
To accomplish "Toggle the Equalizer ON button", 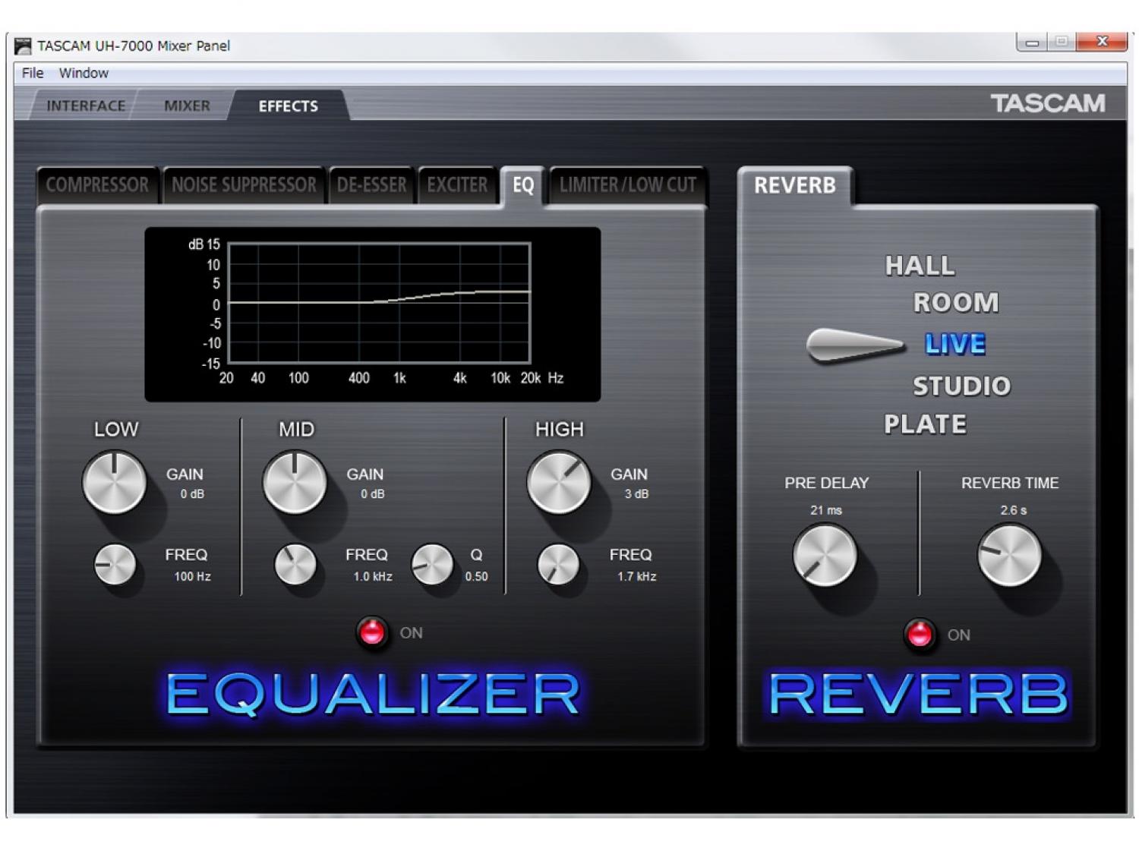I will [x=372, y=632].
